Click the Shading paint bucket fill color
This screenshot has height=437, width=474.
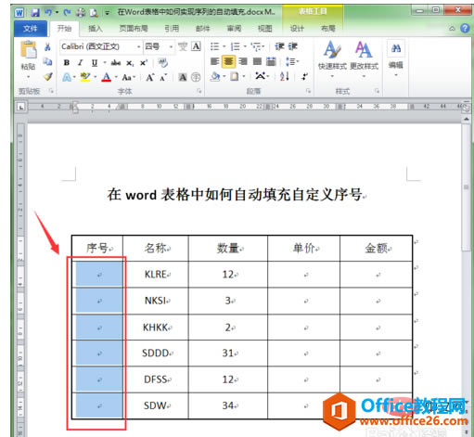215,76
